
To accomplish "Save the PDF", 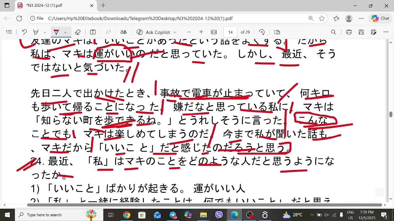I will [361, 32].
